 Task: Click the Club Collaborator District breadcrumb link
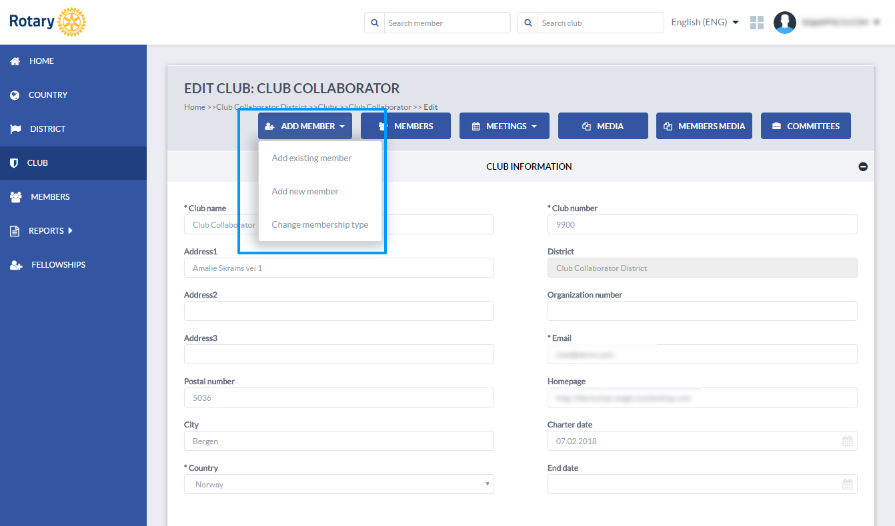click(261, 107)
